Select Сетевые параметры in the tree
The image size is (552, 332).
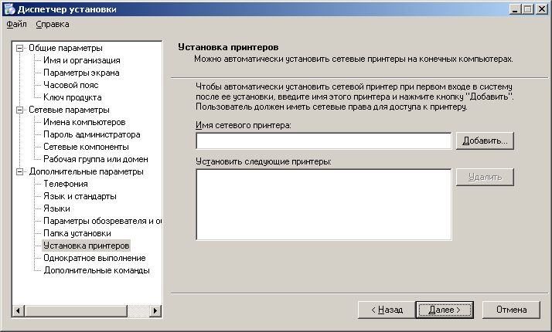(x=69, y=110)
